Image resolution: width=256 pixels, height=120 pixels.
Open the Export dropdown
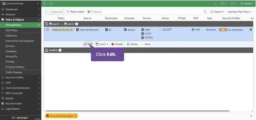(x=217, y=12)
